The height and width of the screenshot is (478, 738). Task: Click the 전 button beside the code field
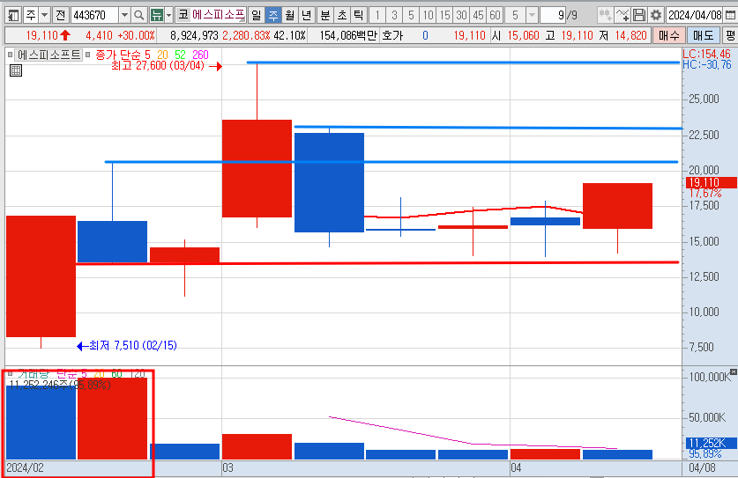pyautogui.click(x=60, y=16)
